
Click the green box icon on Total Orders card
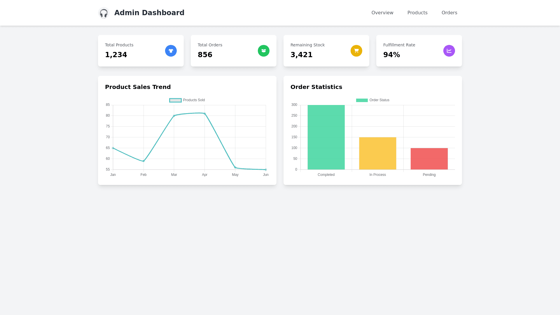(x=263, y=50)
